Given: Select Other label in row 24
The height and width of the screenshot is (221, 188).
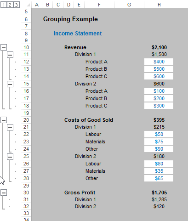Looking at the screenshot, I should pyautogui.click(x=91, y=149).
